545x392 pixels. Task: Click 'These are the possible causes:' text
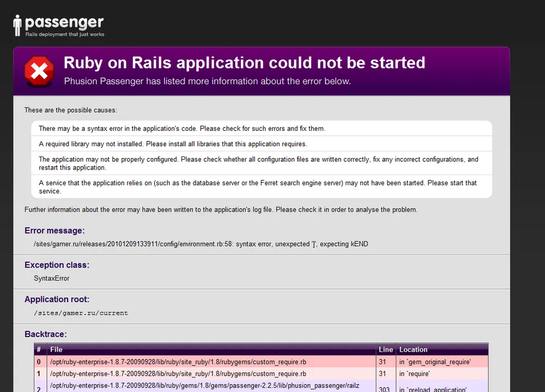pyautogui.click(x=70, y=110)
